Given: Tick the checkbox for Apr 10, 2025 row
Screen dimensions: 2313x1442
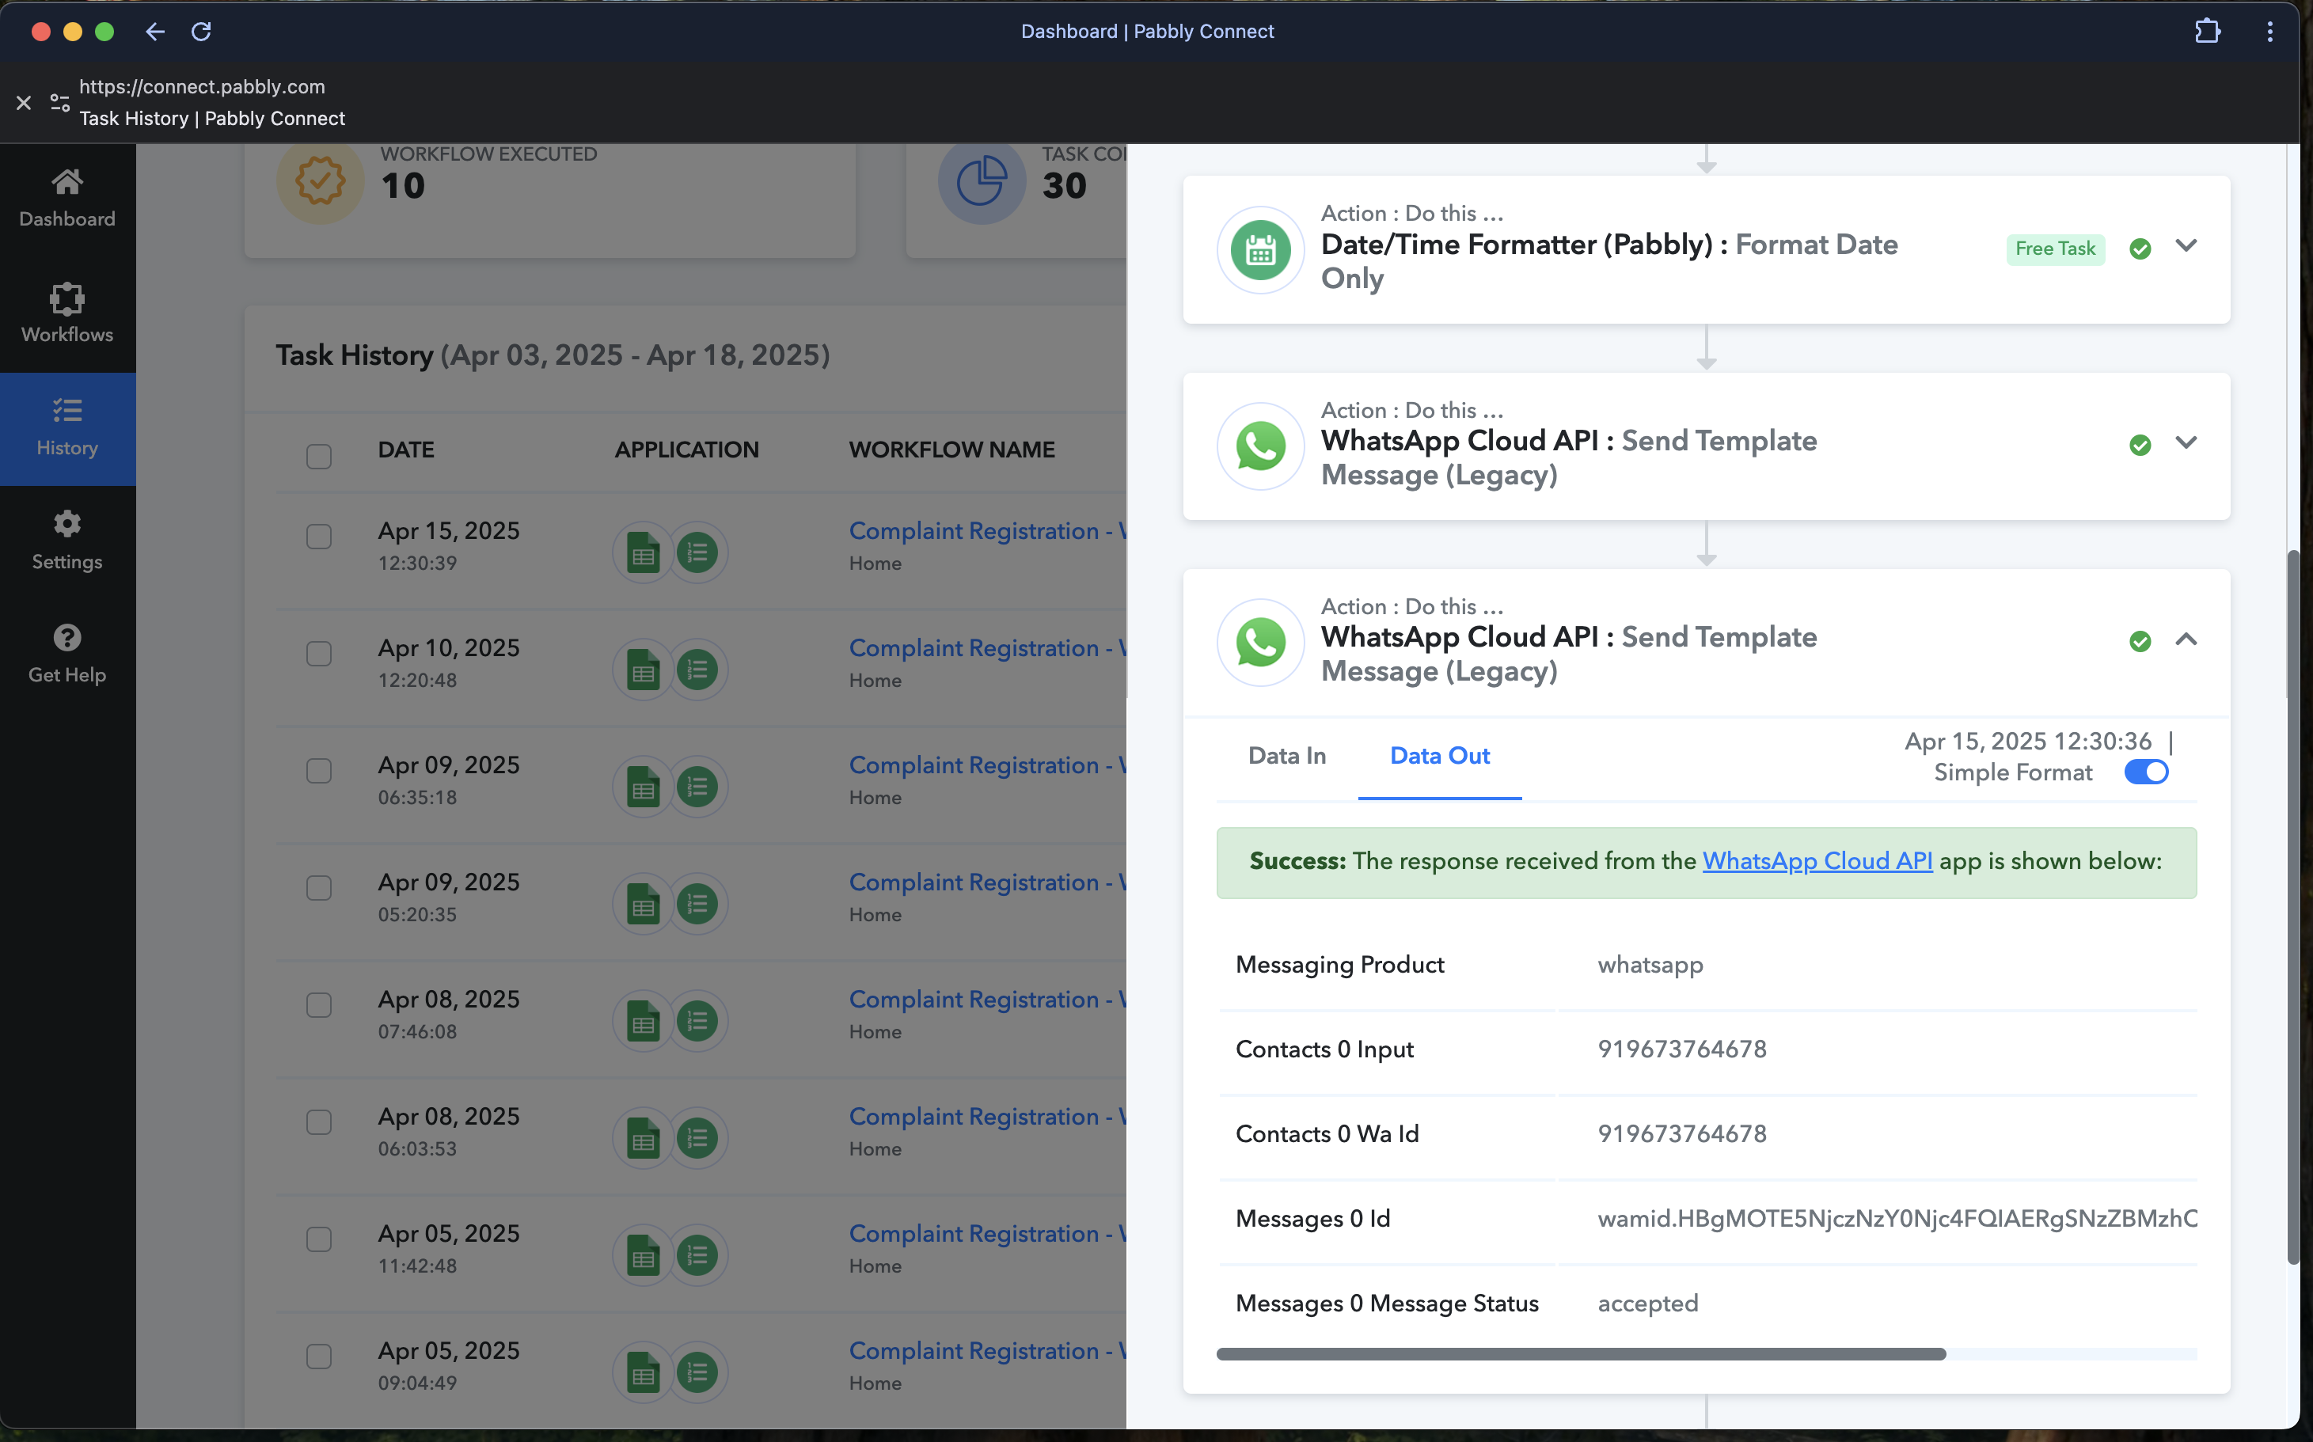Looking at the screenshot, I should pos(318,653).
